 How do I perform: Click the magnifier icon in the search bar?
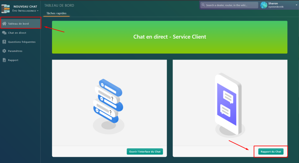[203, 5]
